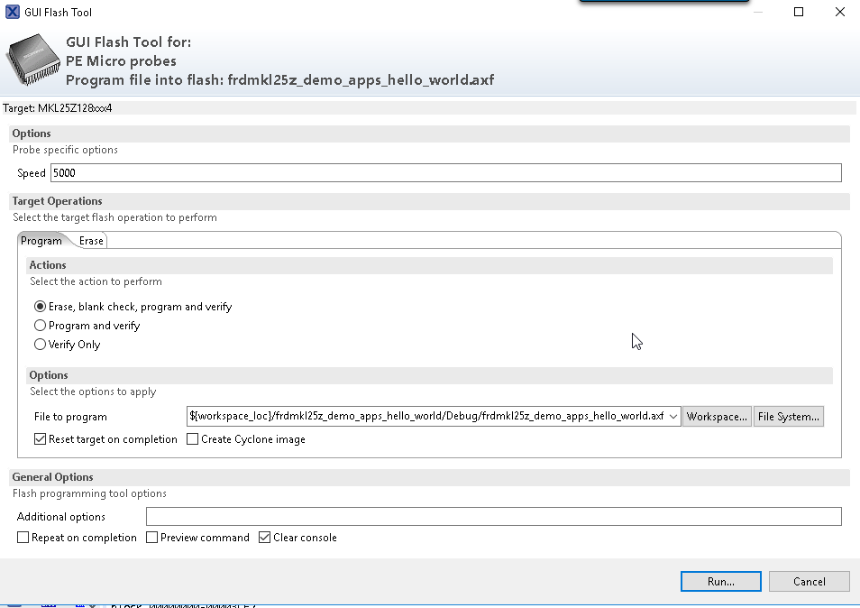
Task: Enable Create Cyclone image checkbox
Action: point(193,439)
